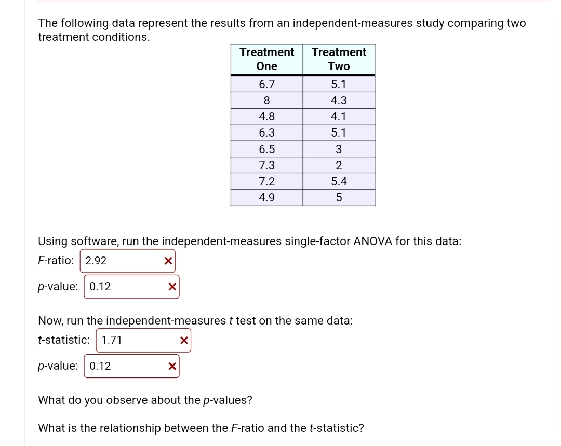Select the table cell containing 6.7
The width and height of the screenshot is (561, 446).
(x=266, y=84)
